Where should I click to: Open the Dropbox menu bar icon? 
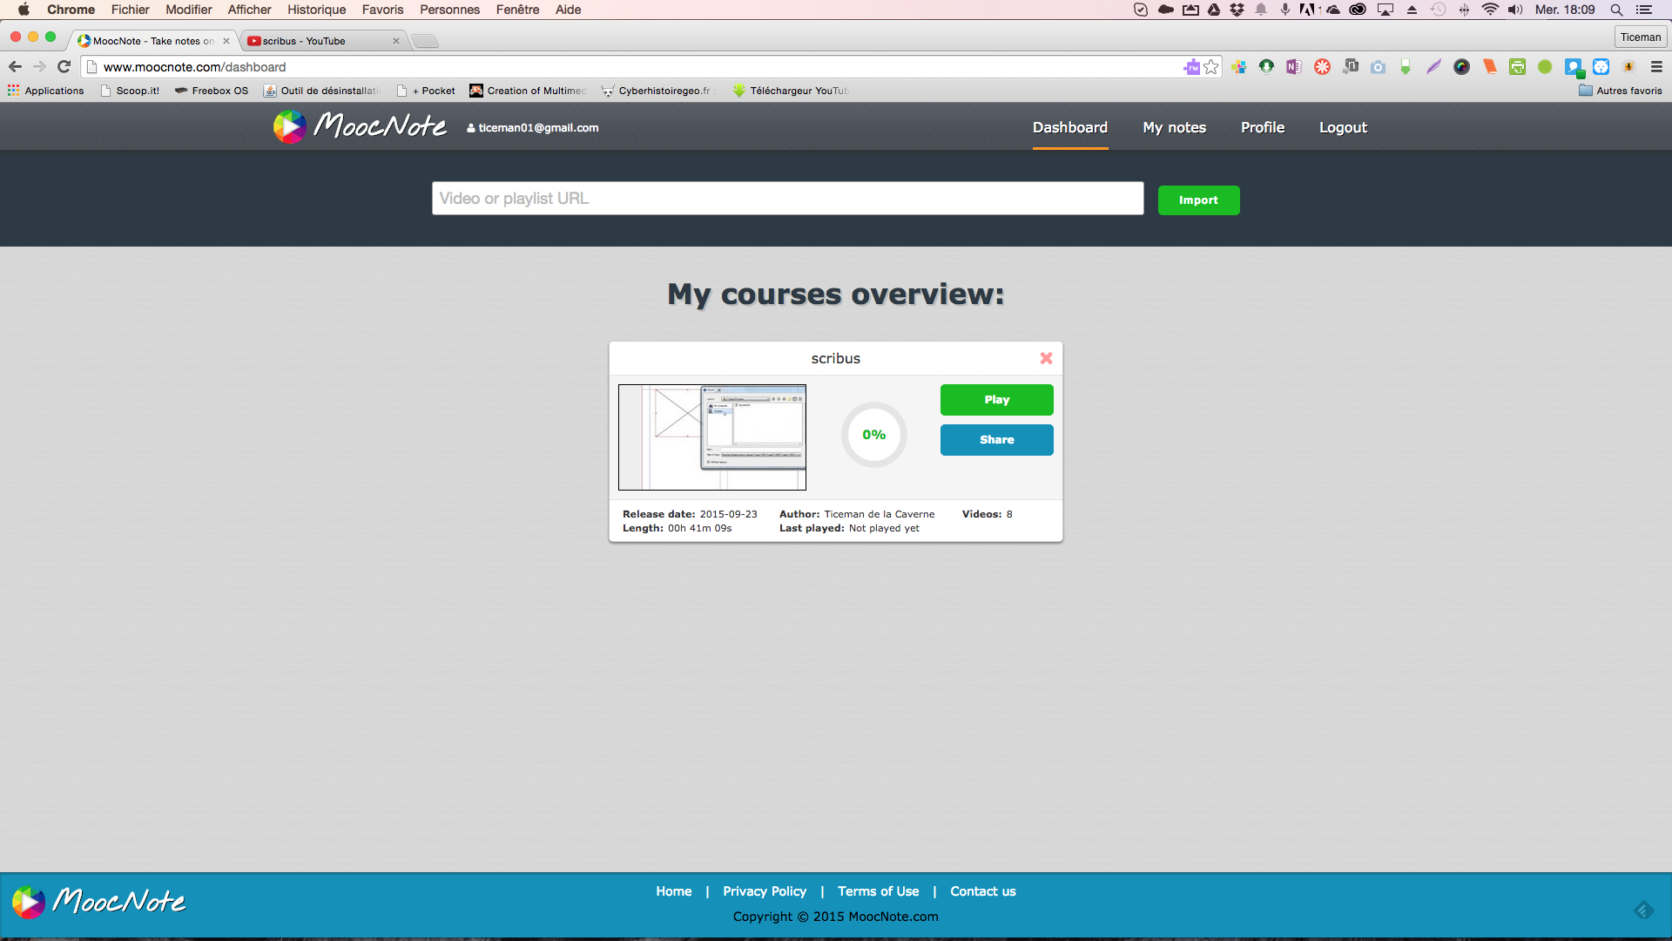pyautogui.click(x=1237, y=10)
